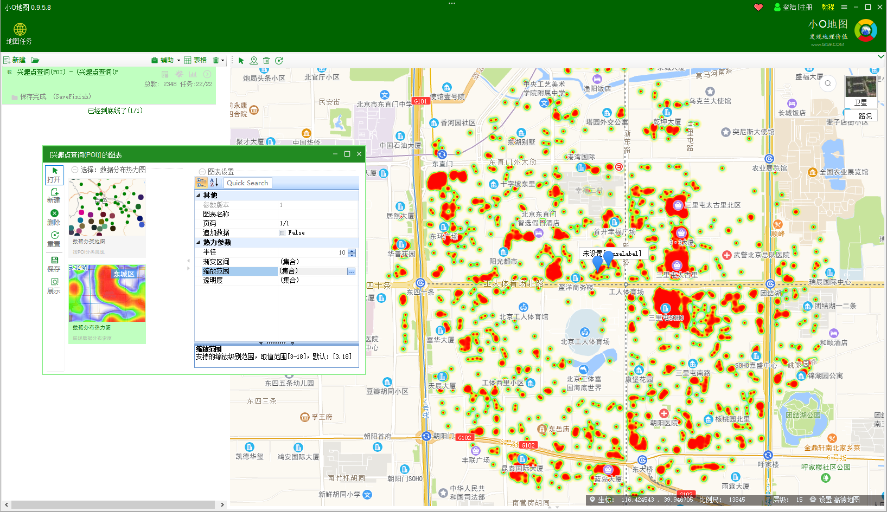Viewport: 887px width, 512px height.
Task: Select the 数据分布热力图 heatmap thumbnail
Action: (x=107, y=304)
